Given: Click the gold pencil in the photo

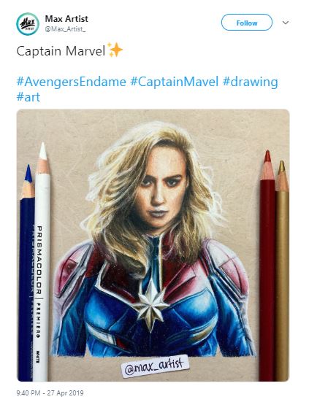Looking at the screenshot, I should click(282, 271).
